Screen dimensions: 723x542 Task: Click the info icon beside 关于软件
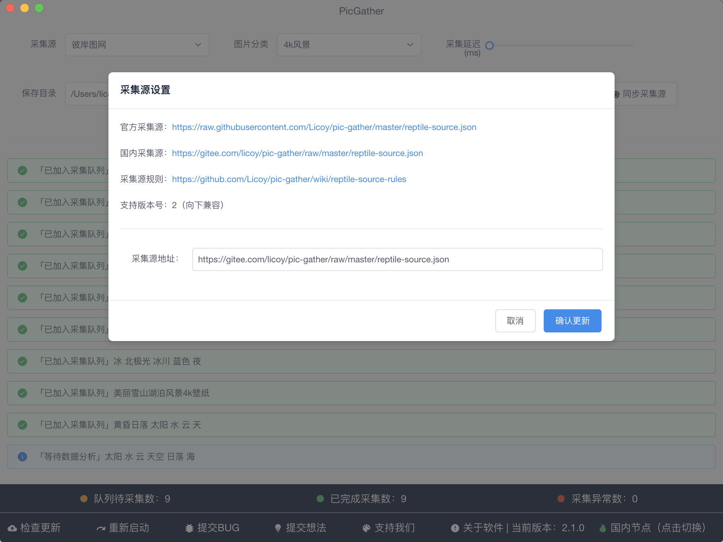click(455, 528)
